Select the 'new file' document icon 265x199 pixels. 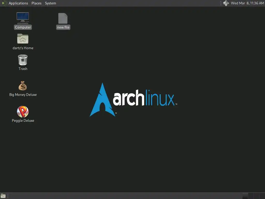click(x=63, y=21)
